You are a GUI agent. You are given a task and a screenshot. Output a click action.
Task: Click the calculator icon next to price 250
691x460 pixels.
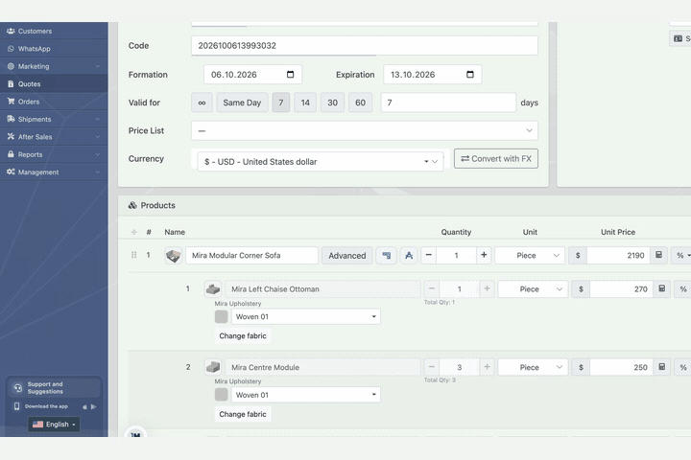click(x=662, y=367)
